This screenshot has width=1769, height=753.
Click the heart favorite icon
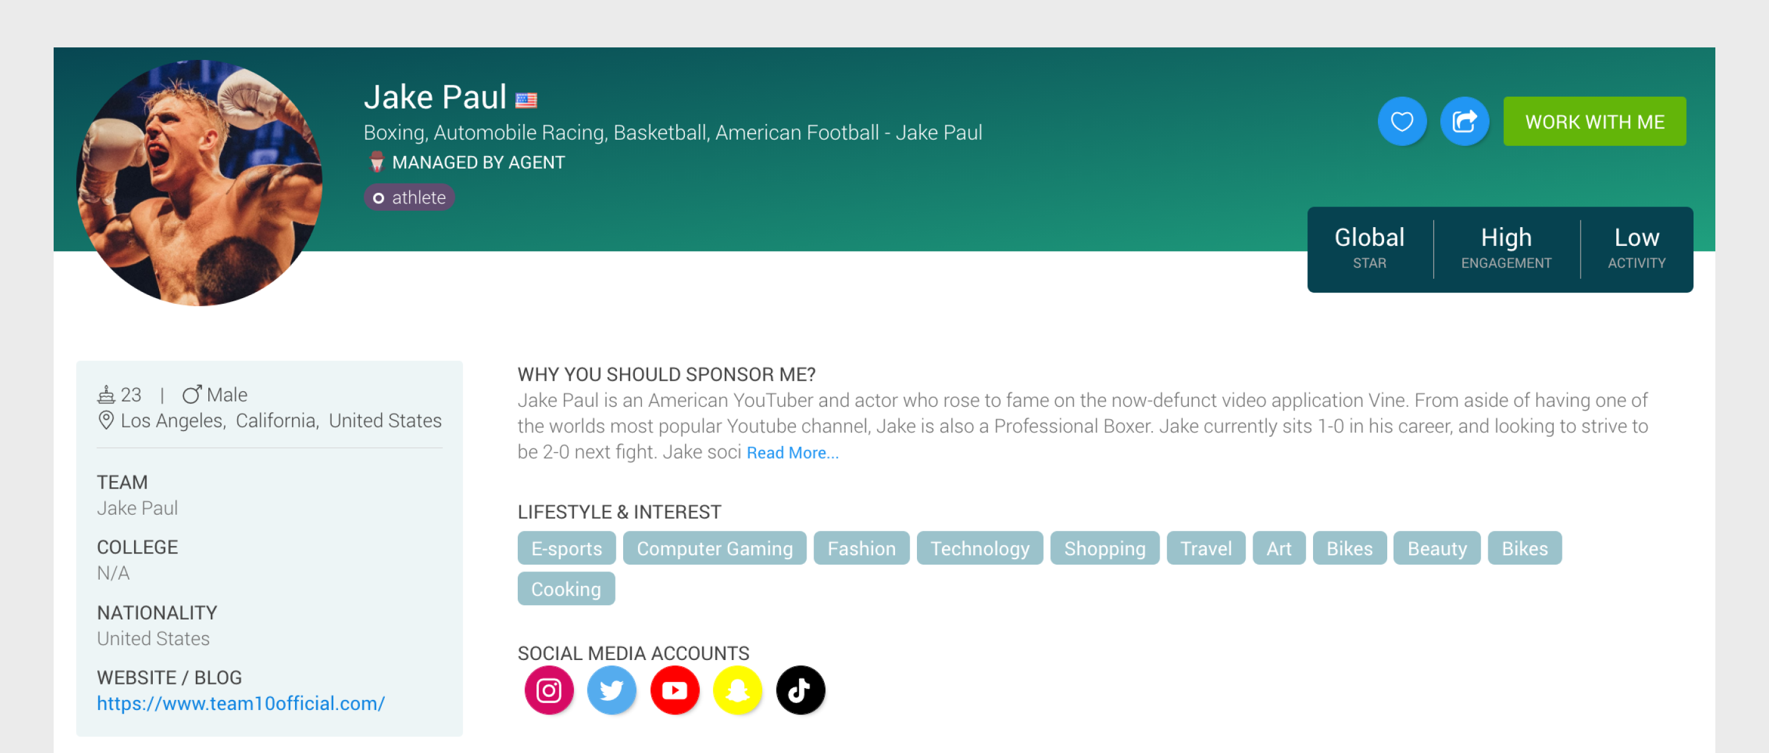[1402, 122]
